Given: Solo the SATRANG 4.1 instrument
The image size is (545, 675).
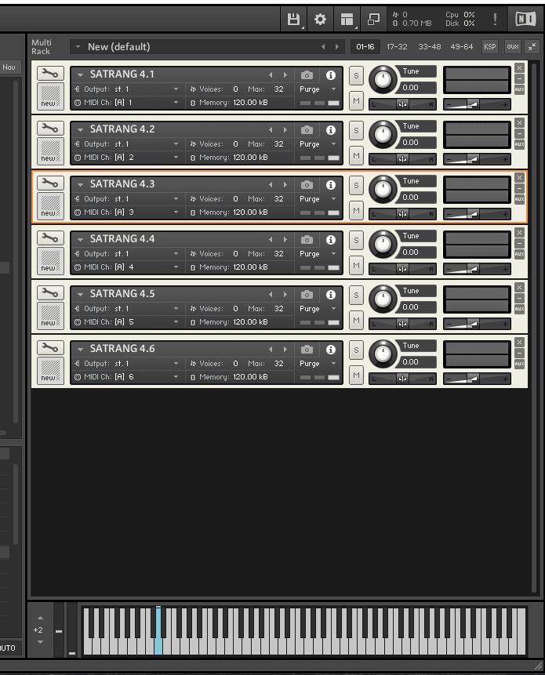Looking at the screenshot, I should click(x=356, y=76).
